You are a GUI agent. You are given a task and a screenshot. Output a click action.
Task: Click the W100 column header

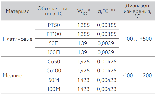coord(83,12)
